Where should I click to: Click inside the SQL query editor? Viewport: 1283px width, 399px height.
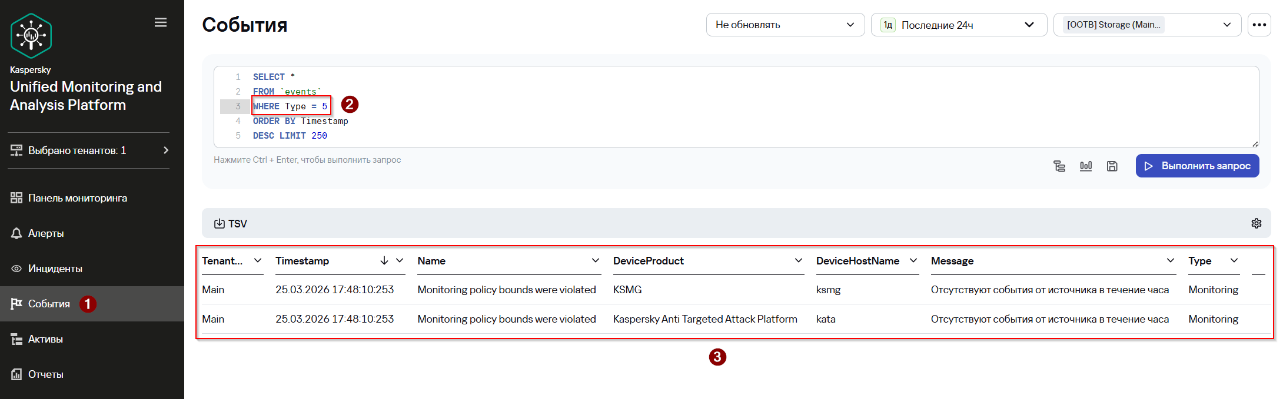736,106
